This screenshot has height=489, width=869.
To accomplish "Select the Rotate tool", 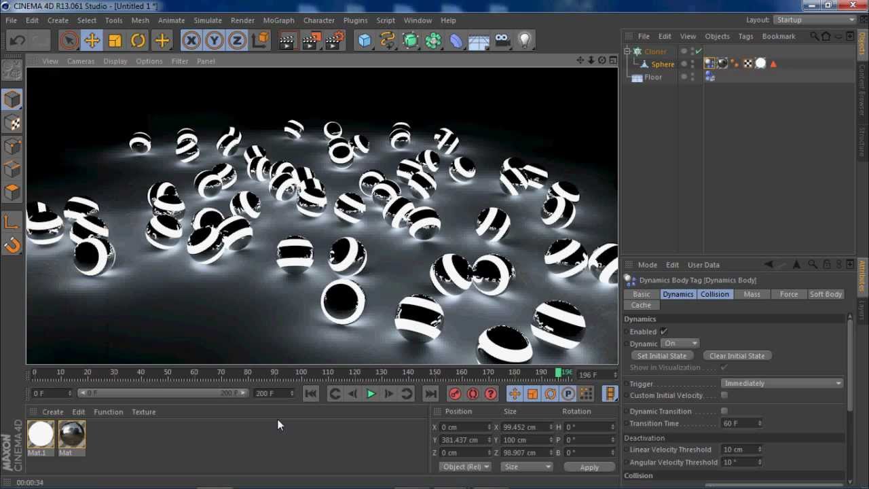I will [x=138, y=41].
